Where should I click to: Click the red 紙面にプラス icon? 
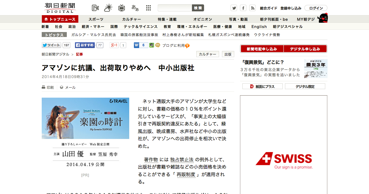[x=252, y=86]
